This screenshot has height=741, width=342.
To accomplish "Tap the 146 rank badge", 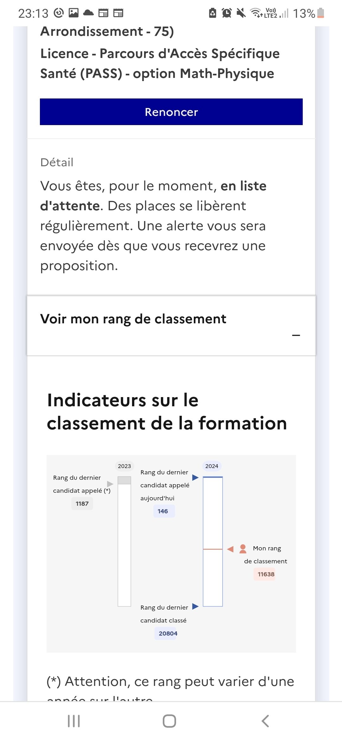I will point(163,511).
